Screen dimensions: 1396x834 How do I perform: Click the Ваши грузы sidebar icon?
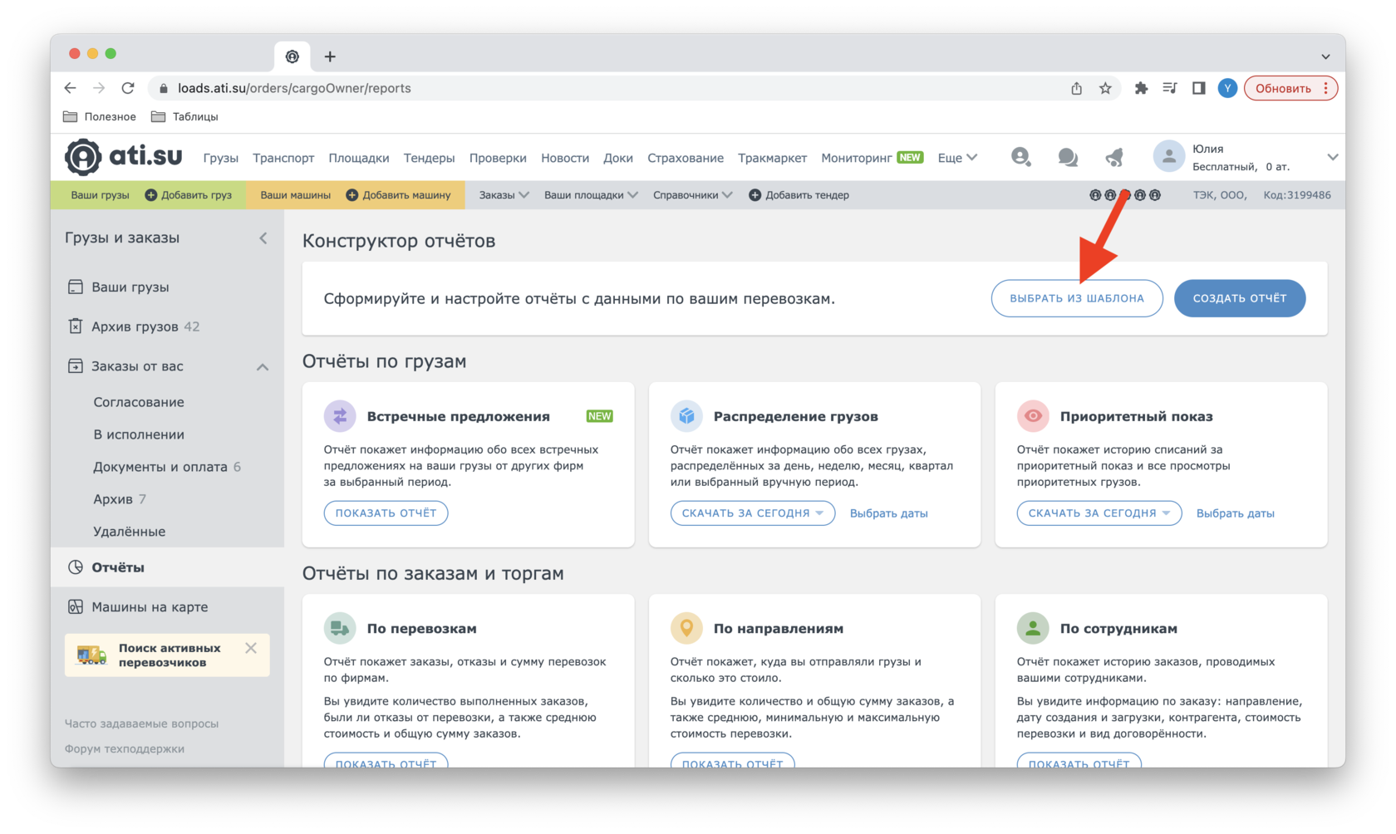tap(76, 287)
